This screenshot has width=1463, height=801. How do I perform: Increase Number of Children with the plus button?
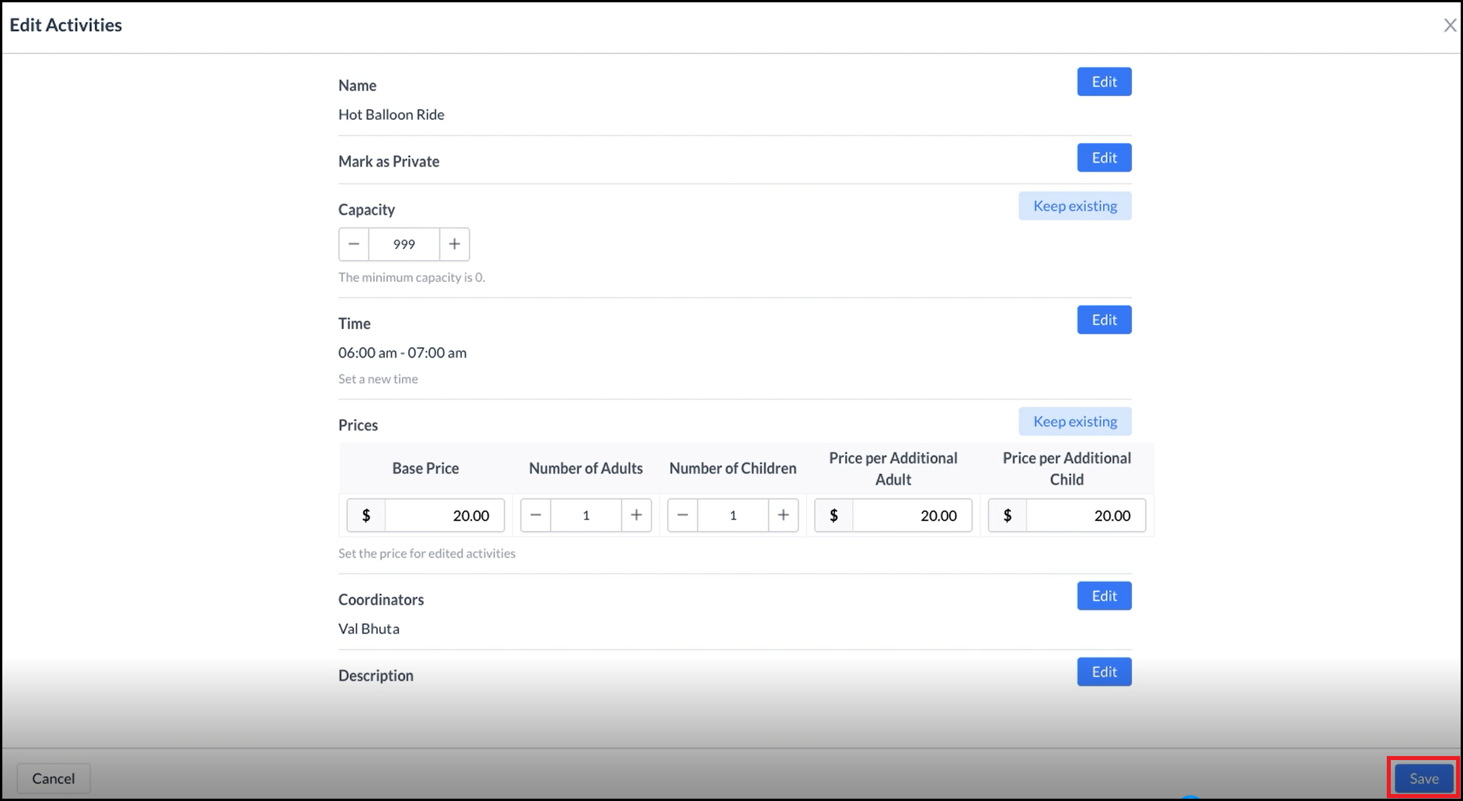(x=783, y=515)
